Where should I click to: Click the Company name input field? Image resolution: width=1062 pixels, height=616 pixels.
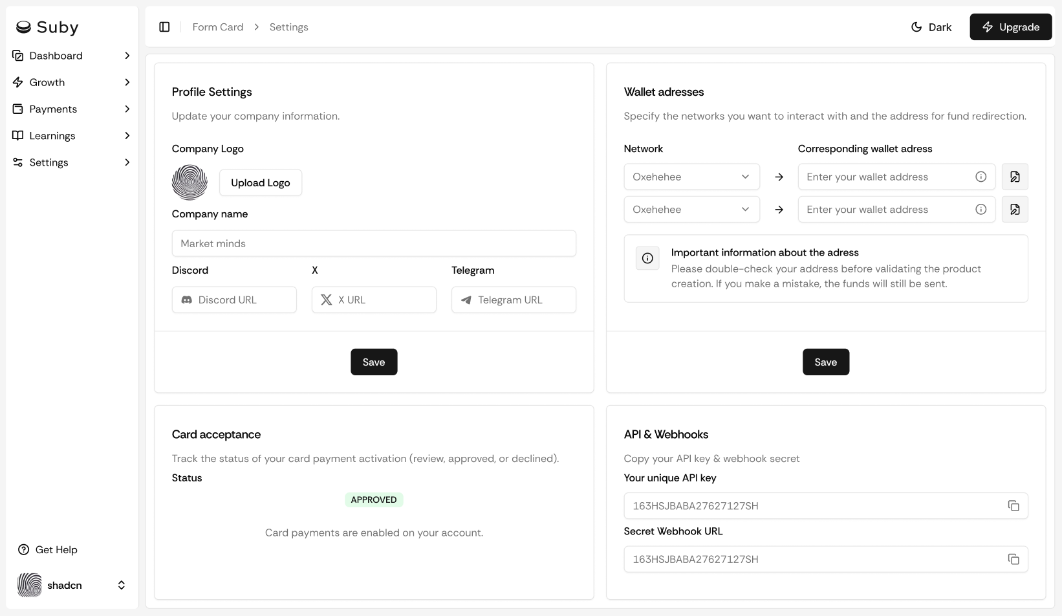(x=373, y=244)
